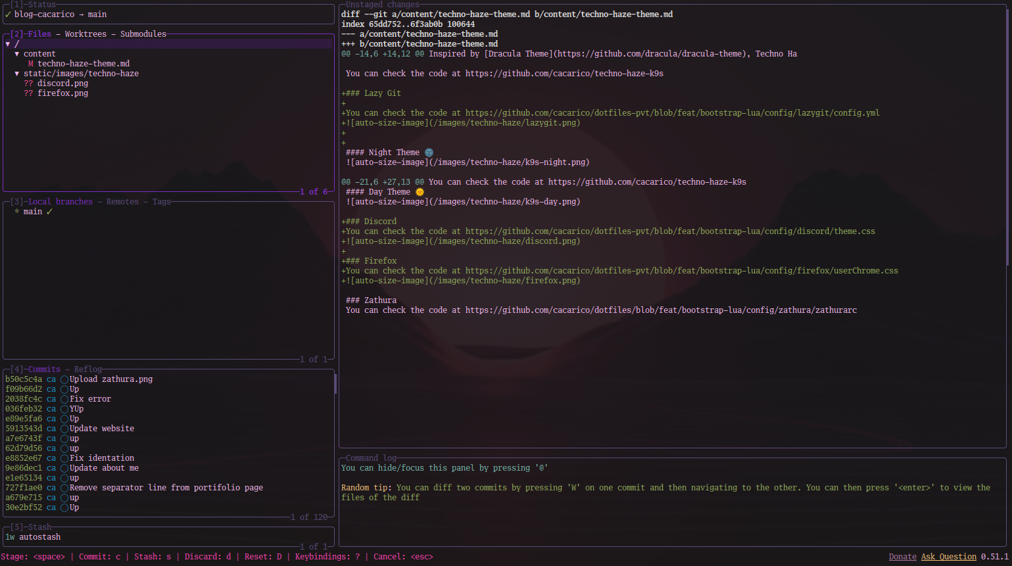Click 'Stage: <space>' in the options bar
The height and width of the screenshot is (566, 1012).
tap(33, 557)
